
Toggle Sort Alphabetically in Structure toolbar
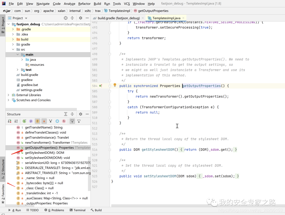click(16, 121)
